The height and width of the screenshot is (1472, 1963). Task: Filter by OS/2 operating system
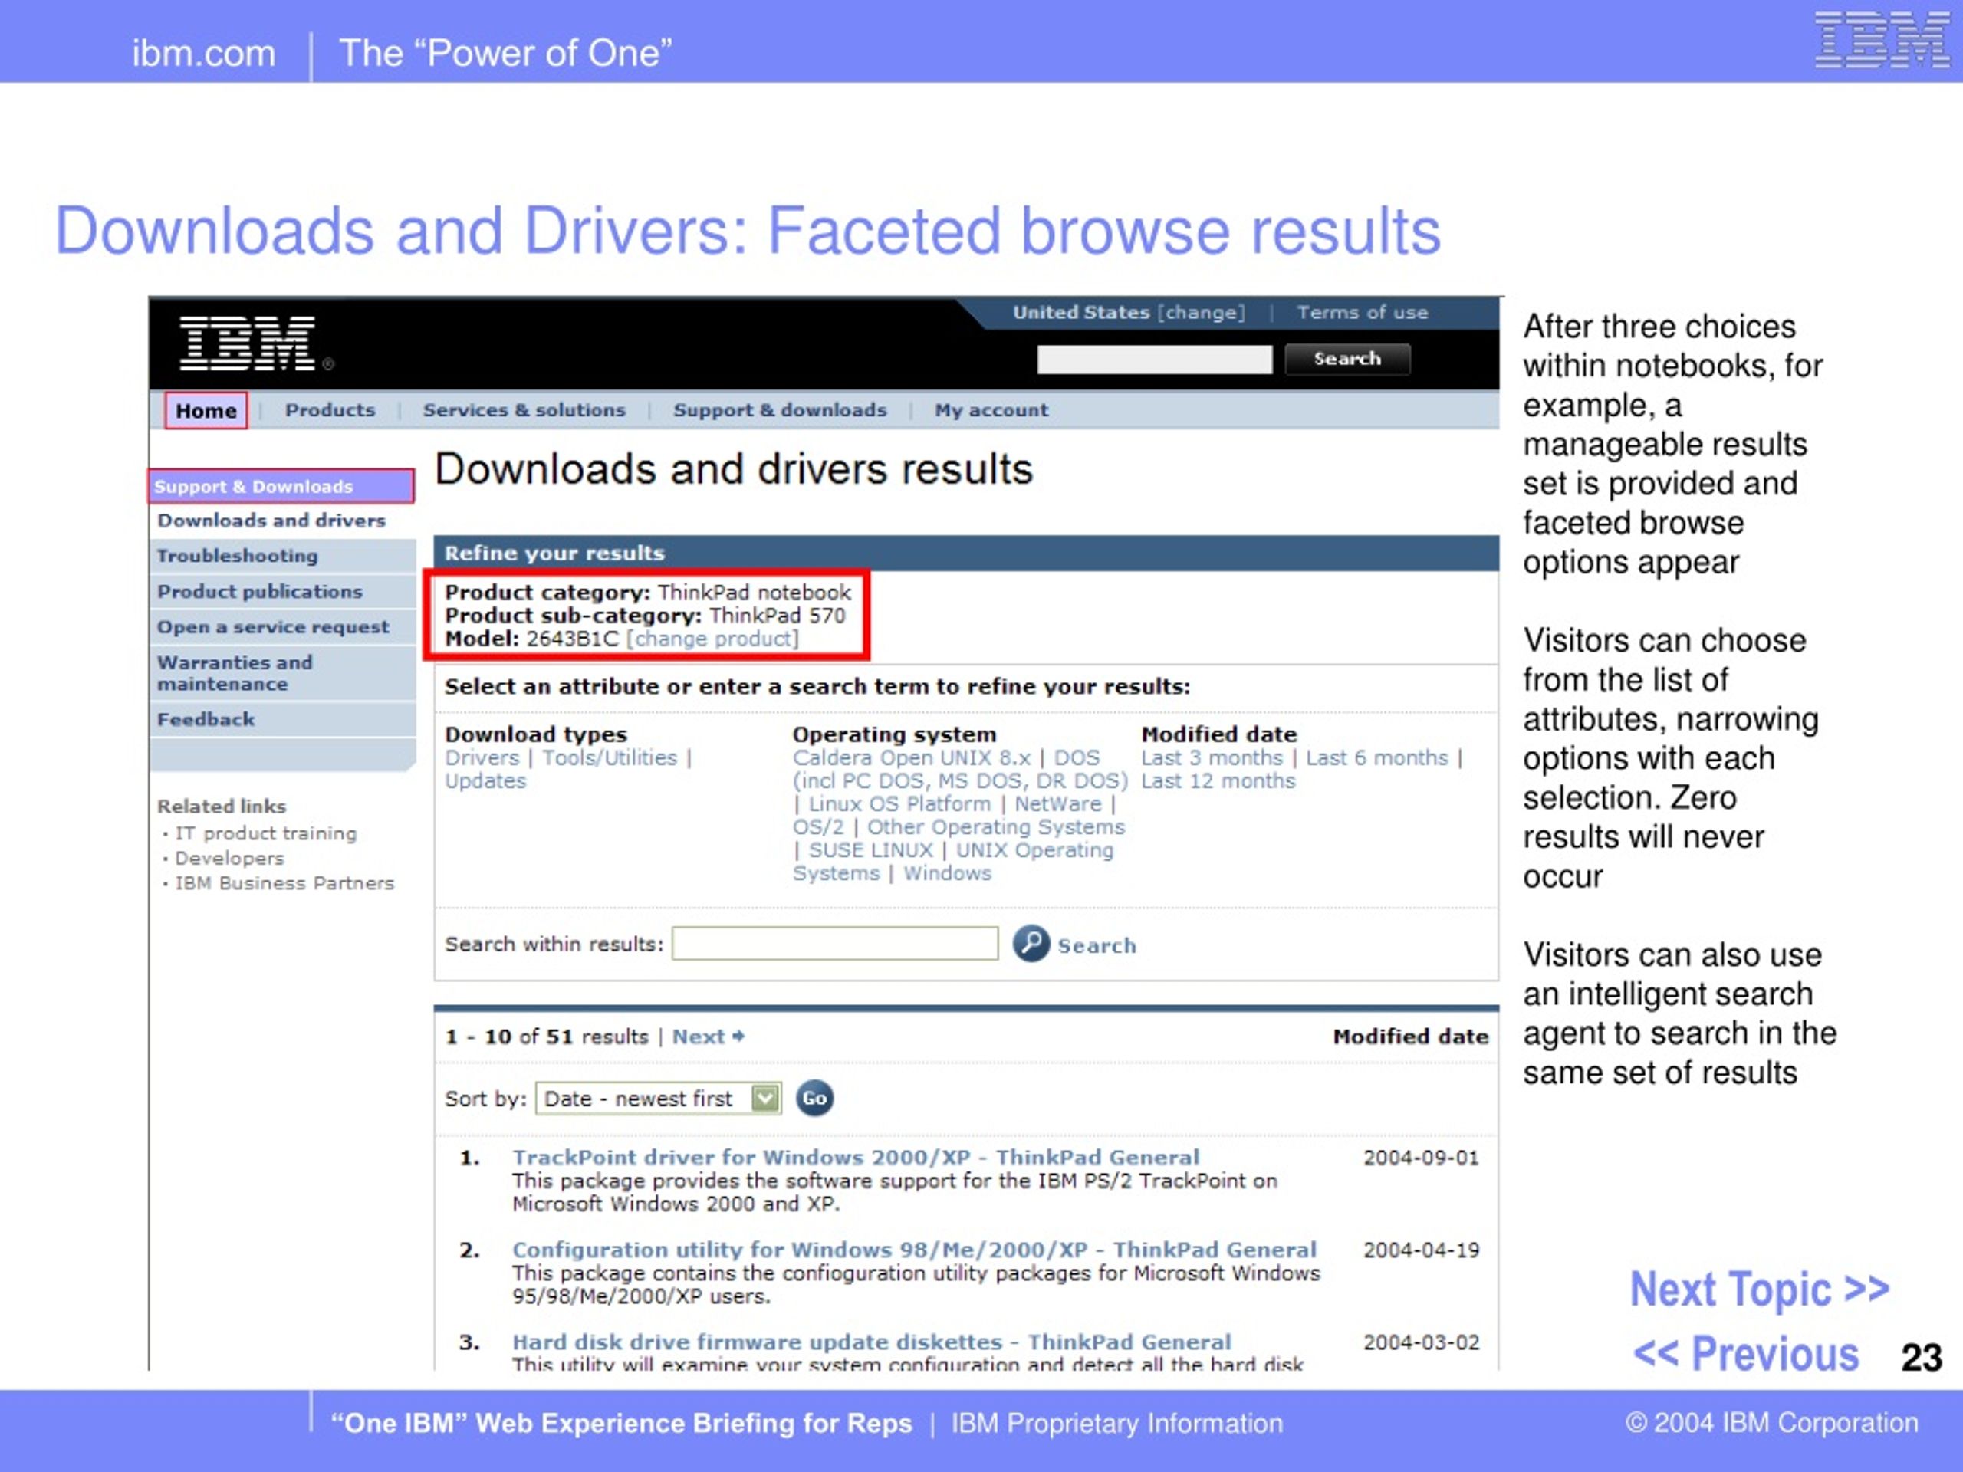click(x=818, y=827)
